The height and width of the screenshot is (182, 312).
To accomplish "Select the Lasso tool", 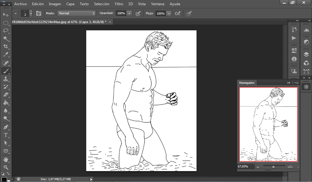I will click(6, 31).
